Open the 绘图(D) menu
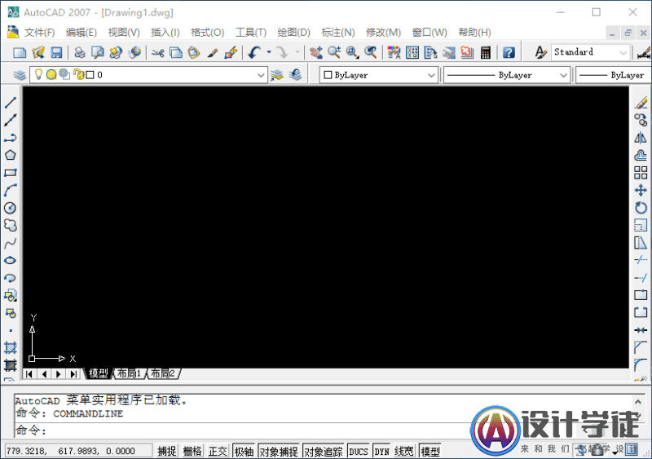 click(293, 33)
